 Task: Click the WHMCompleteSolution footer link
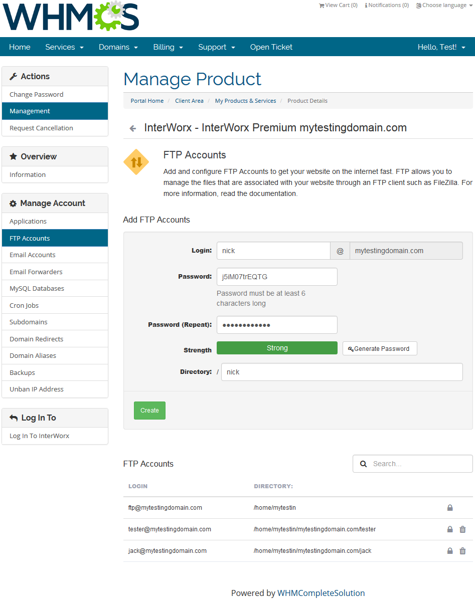pyautogui.click(x=321, y=593)
